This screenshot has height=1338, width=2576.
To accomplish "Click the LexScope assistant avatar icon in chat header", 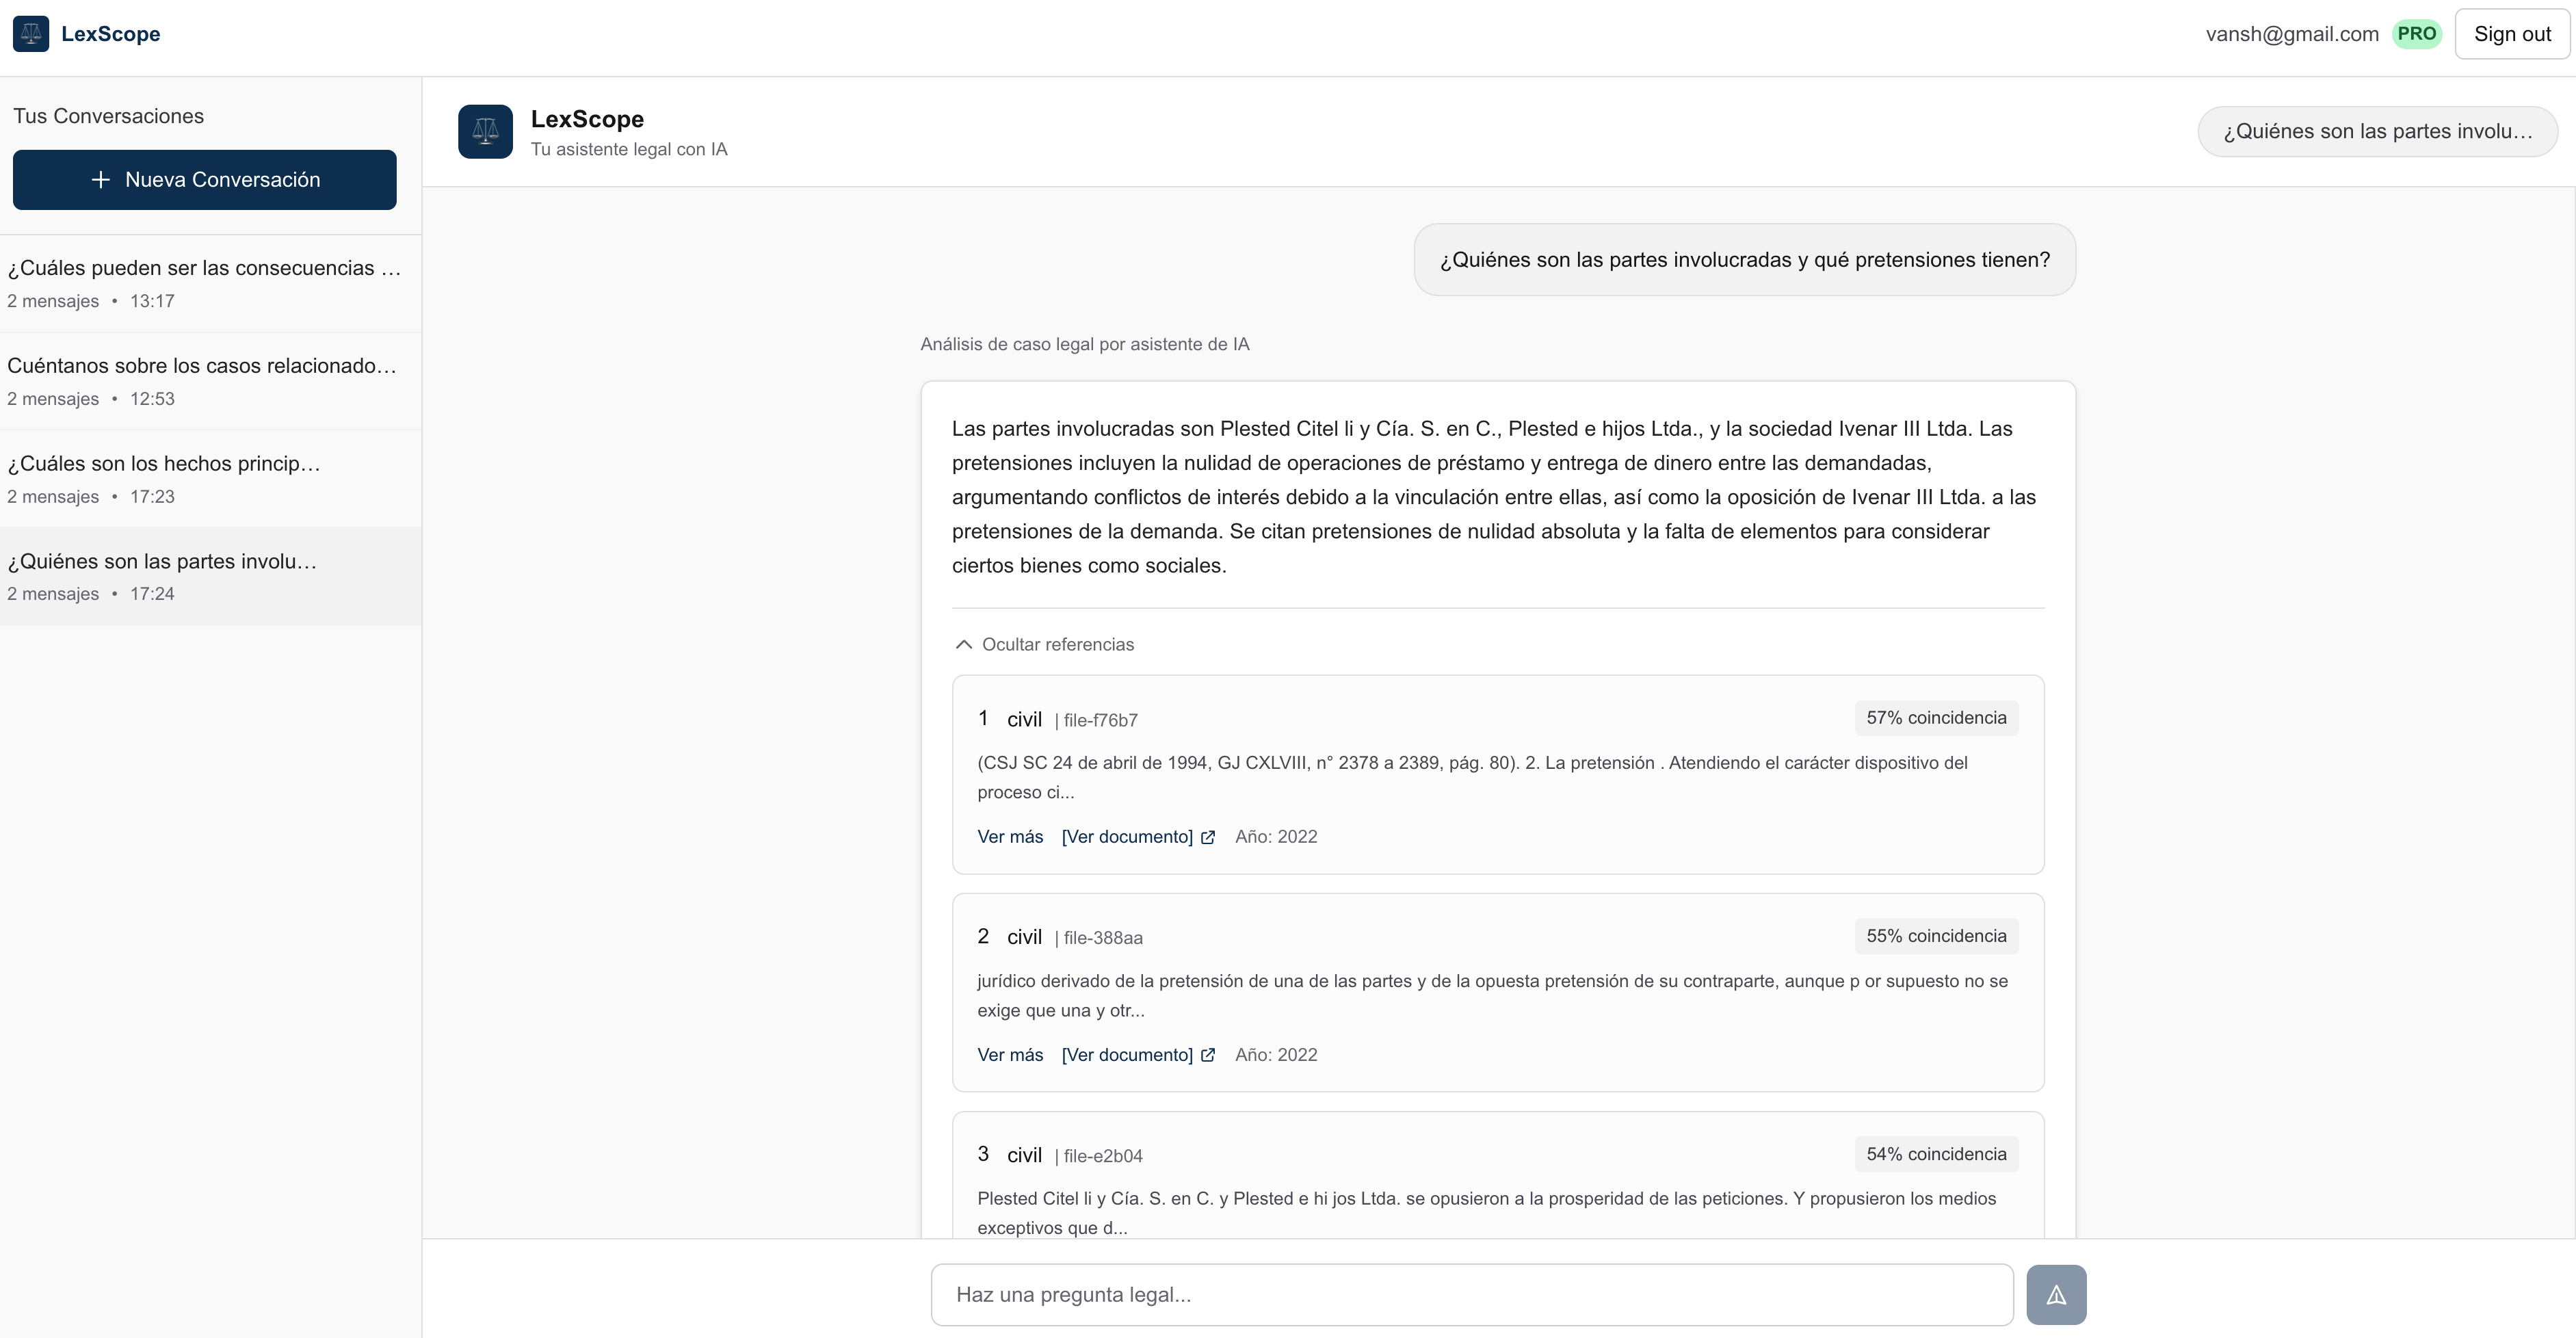I will click(x=485, y=132).
